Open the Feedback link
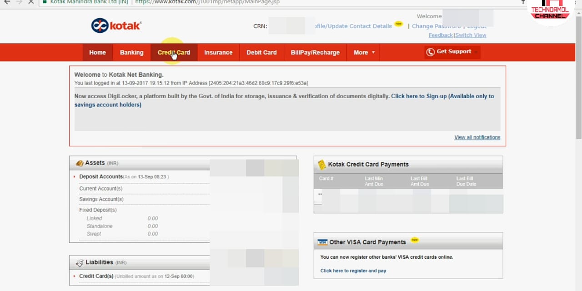The height and width of the screenshot is (291, 582). (x=441, y=35)
